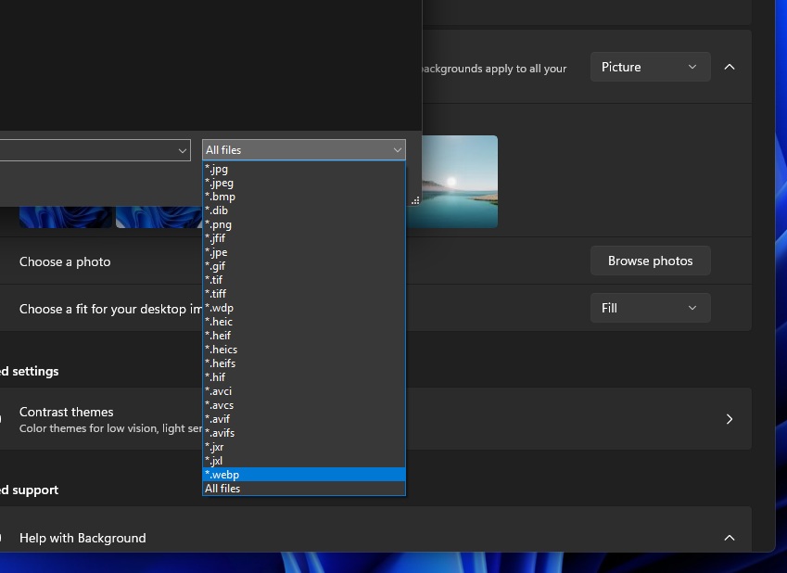Expand the Contrast themes settings page

(x=729, y=418)
